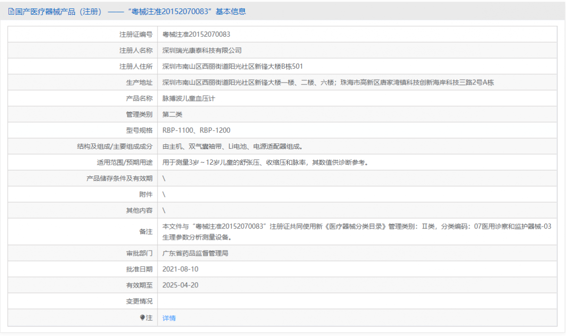Click the 注册人名称 label
The image size is (566, 336).
coord(136,50)
